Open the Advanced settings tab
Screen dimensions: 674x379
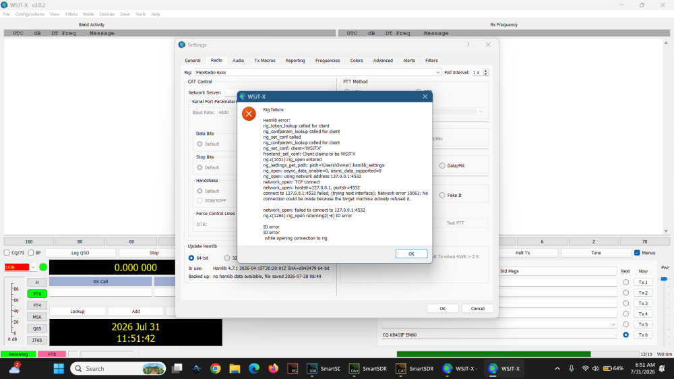point(383,61)
